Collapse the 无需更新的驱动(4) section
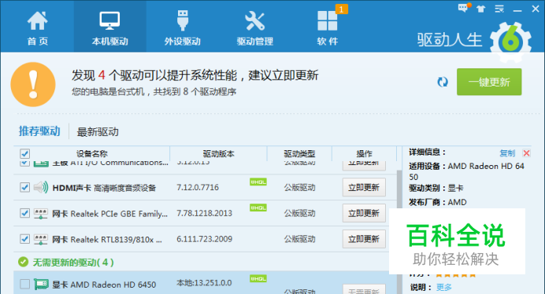 coord(73,262)
